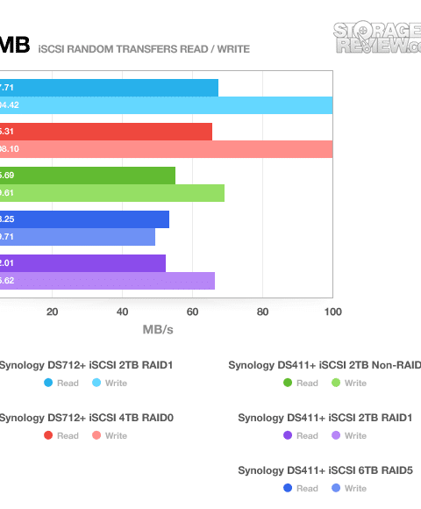421x509 pixels.
Task: Click 'Write' label under DS411+ 2TB RAID1
Action: (355, 435)
